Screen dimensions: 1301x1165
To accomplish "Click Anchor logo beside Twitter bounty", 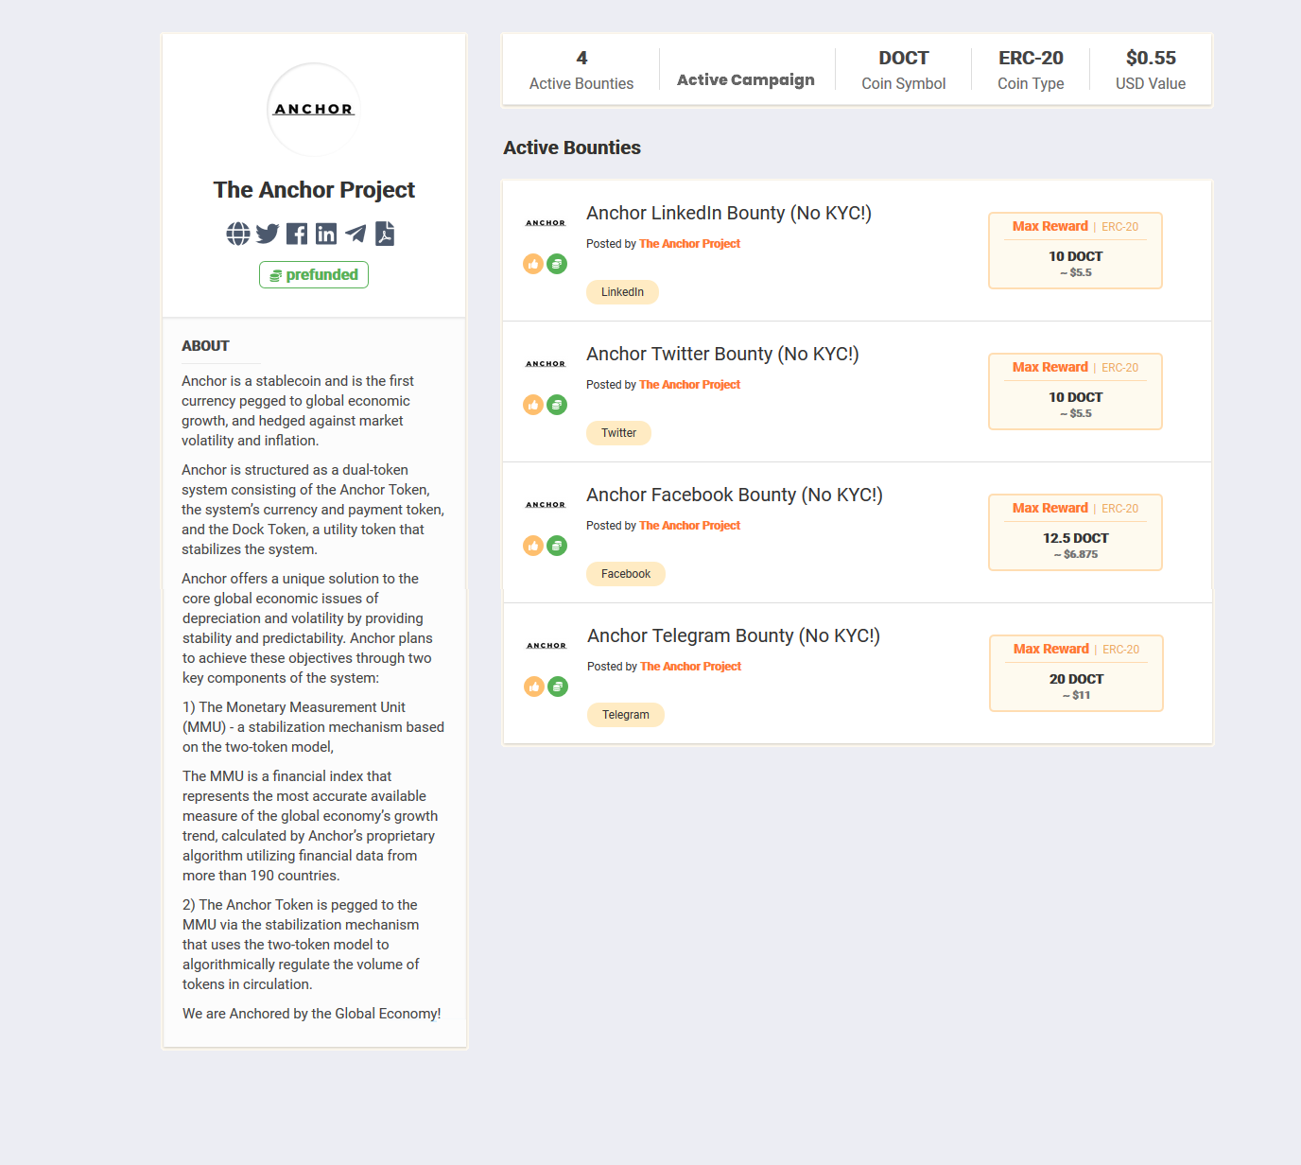I will pos(546,364).
